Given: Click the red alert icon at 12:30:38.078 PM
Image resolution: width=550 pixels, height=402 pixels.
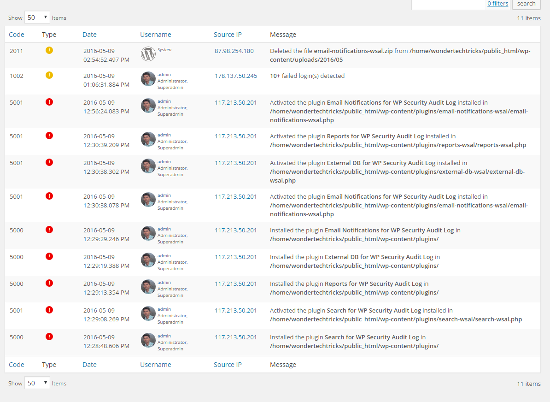Looking at the screenshot, I should (49, 196).
